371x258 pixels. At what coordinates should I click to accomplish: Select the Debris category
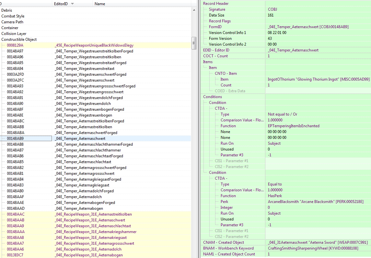(7, 10)
